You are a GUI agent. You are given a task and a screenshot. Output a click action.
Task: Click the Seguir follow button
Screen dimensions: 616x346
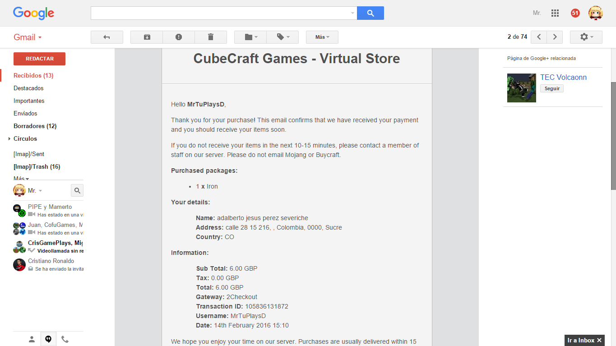point(552,88)
